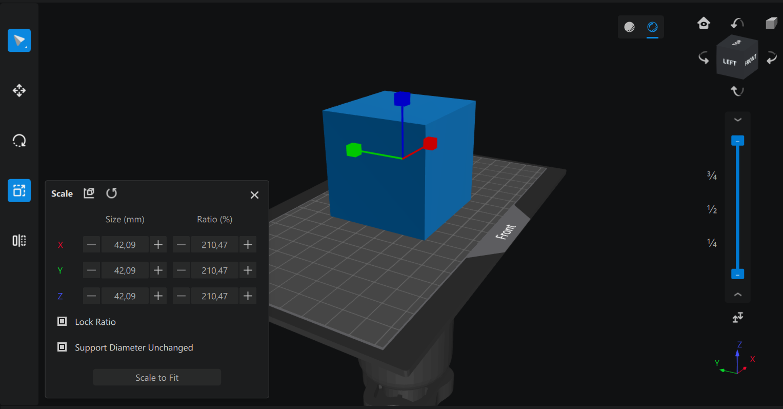Click the copy icon next to Scale
Screen dimensions: 783x409
pos(89,193)
